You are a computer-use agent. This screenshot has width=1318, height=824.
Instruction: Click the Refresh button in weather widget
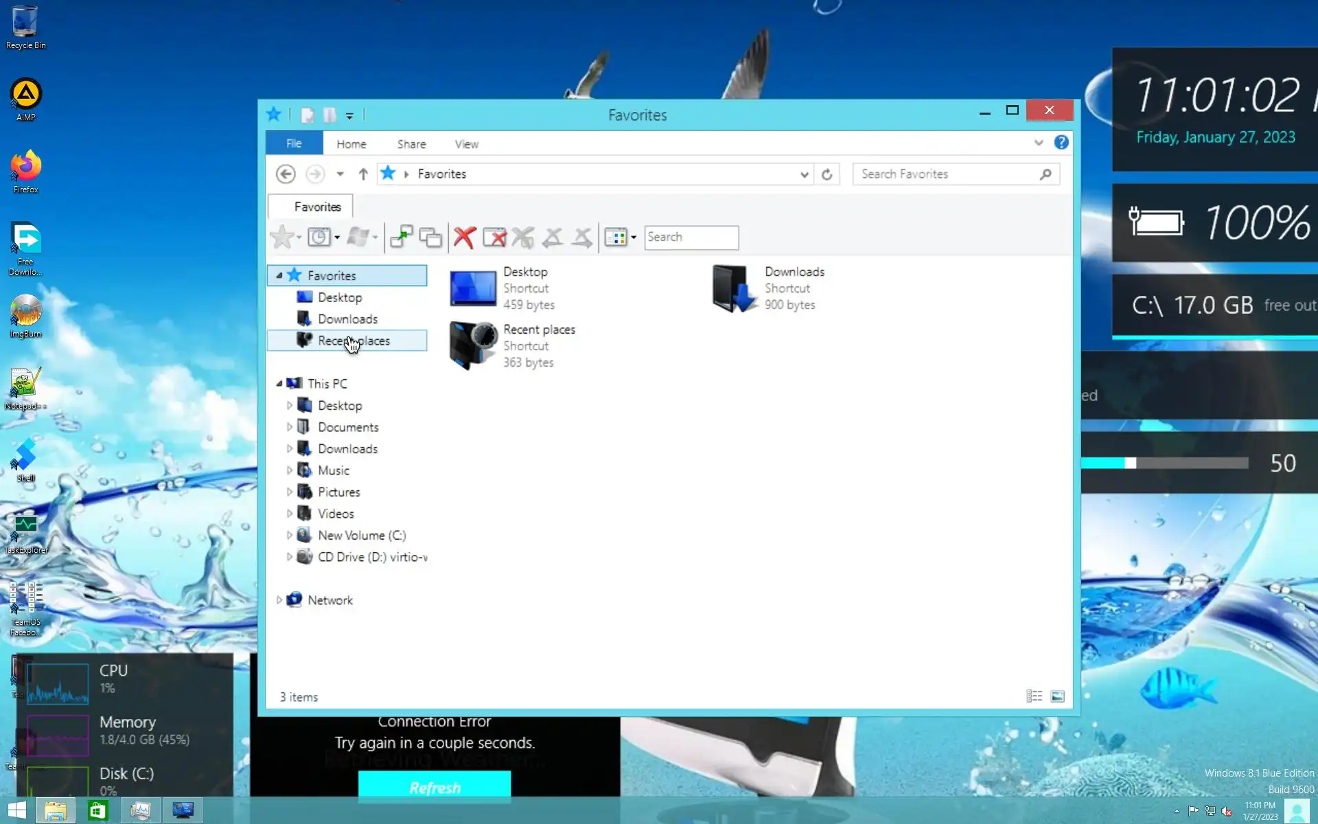(435, 787)
